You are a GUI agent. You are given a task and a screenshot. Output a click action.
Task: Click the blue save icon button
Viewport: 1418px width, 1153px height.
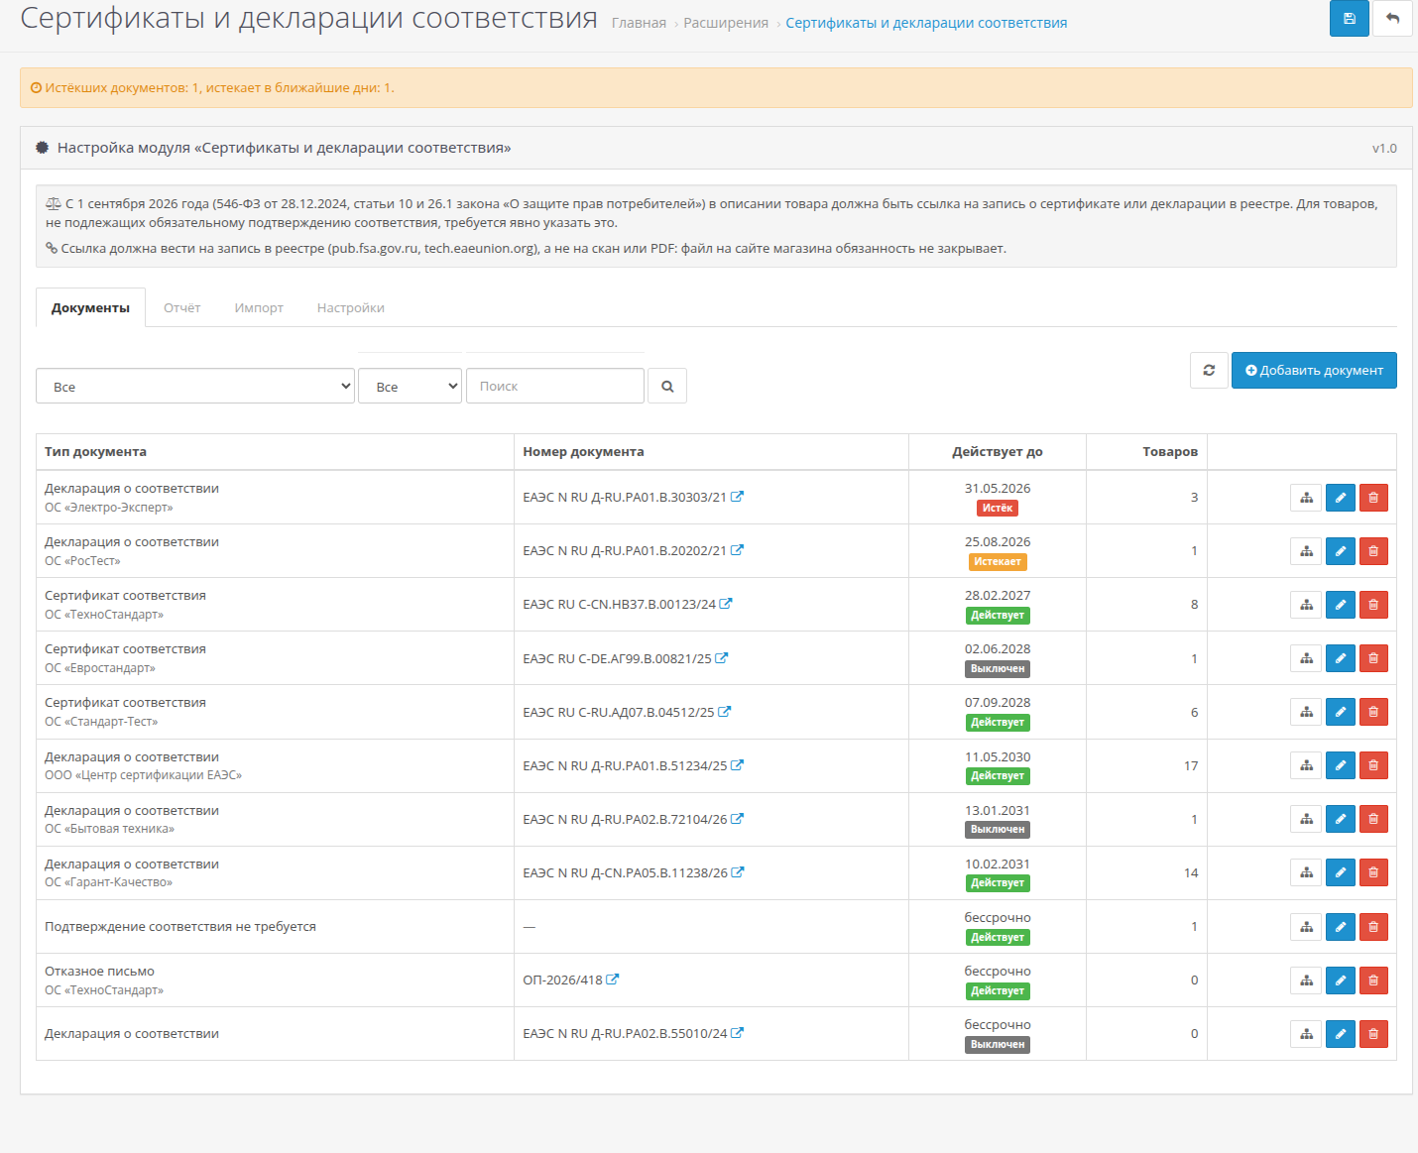[1349, 18]
